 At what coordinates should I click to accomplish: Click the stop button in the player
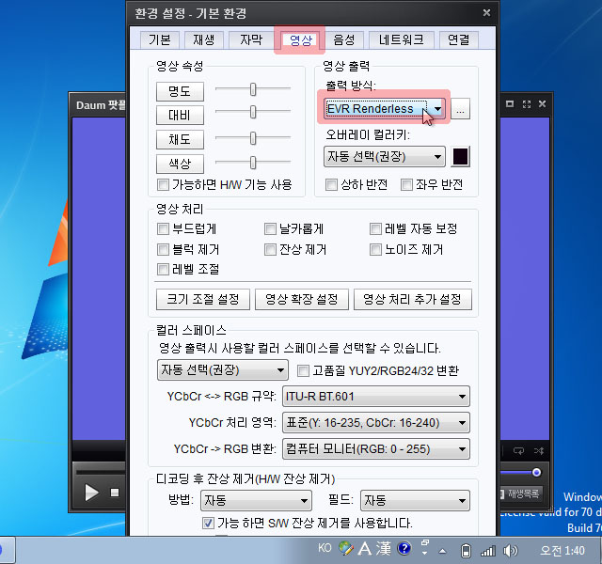(115, 493)
